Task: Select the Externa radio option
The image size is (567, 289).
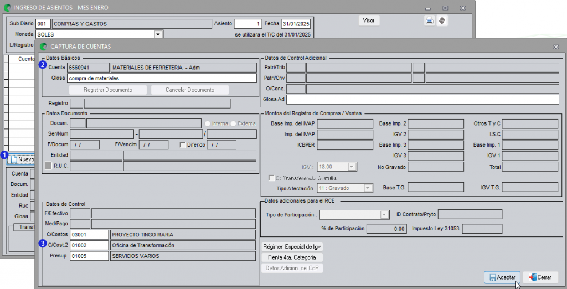Action: [234, 123]
